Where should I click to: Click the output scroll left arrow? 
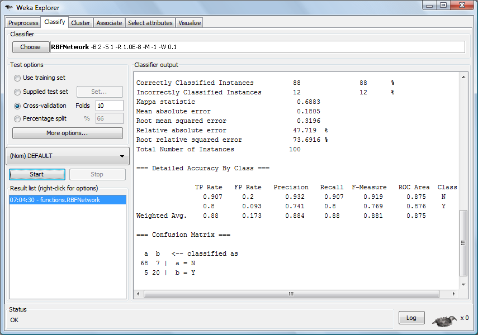point(138,294)
